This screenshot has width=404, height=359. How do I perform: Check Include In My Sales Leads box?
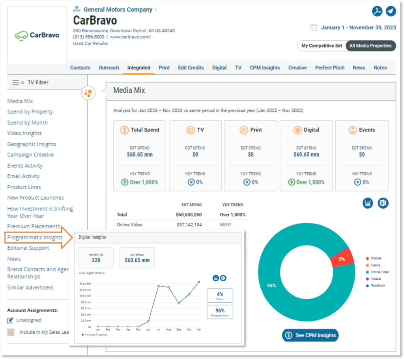[x=11, y=332]
